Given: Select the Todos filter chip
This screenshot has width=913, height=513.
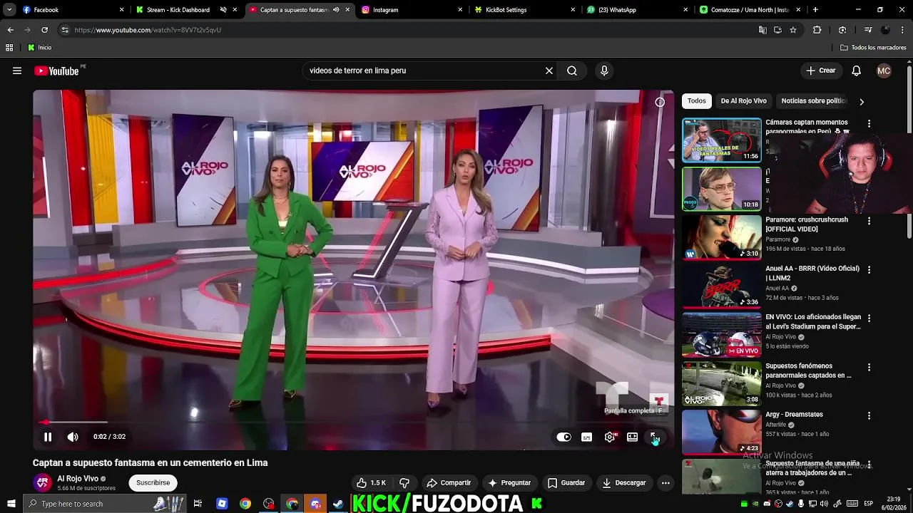Looking at the screenshot, I should tap(697, 100).
